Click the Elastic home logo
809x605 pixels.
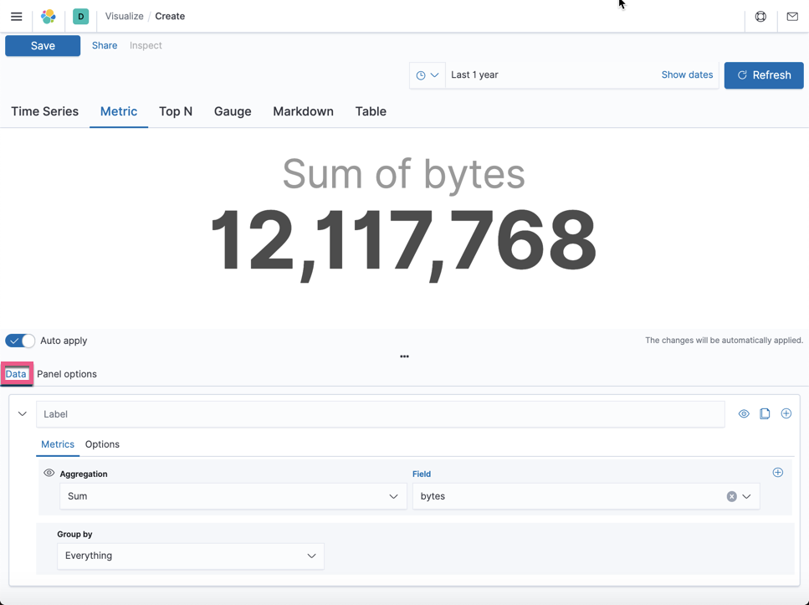[x=48, y=16]
